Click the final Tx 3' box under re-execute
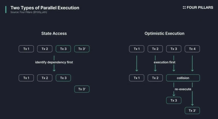Screen dimensions: 218x119 coord(192,111)
